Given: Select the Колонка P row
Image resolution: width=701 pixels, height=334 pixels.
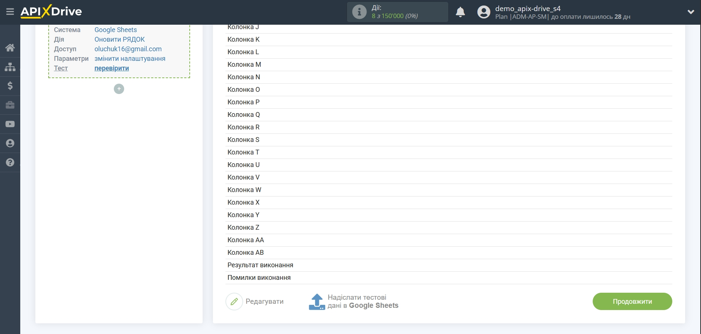Looking at the screenshot, I should click(x=449, y=102).
